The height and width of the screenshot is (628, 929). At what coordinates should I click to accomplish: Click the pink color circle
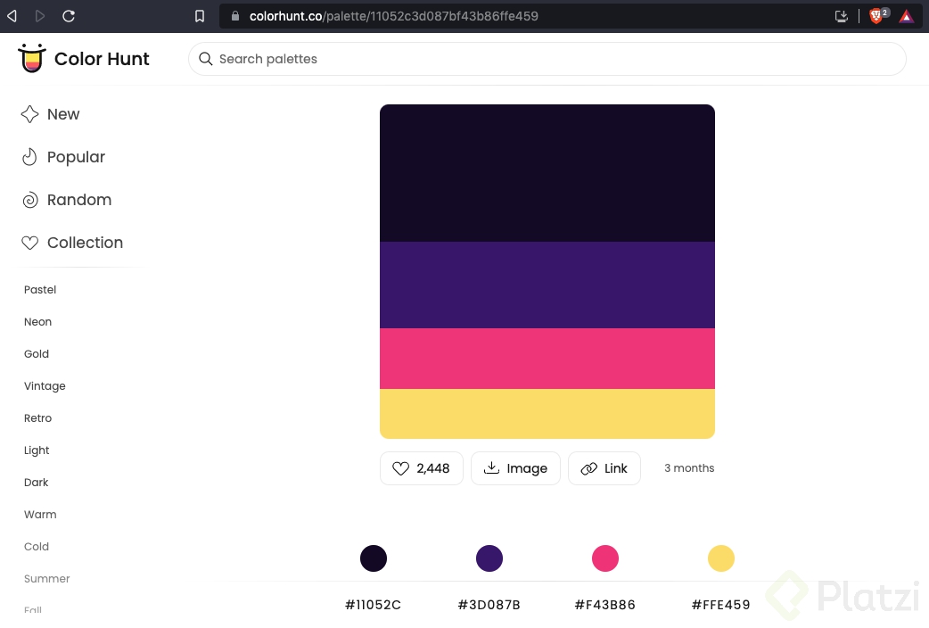[x=604, y=558]
